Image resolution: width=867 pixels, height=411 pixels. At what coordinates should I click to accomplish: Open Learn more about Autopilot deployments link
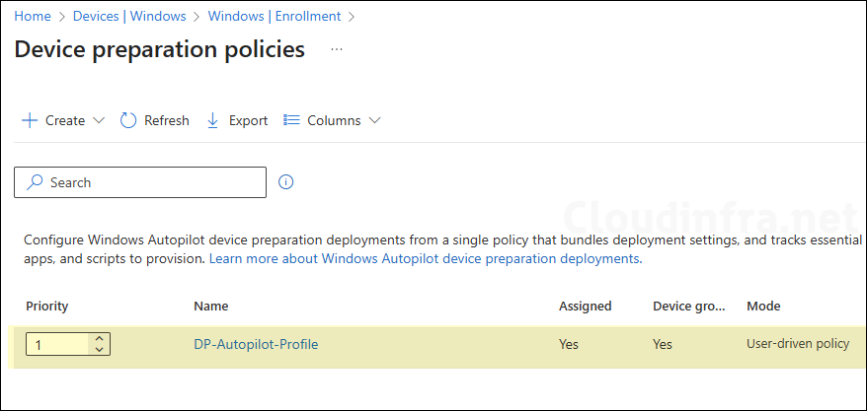(425, 258)
